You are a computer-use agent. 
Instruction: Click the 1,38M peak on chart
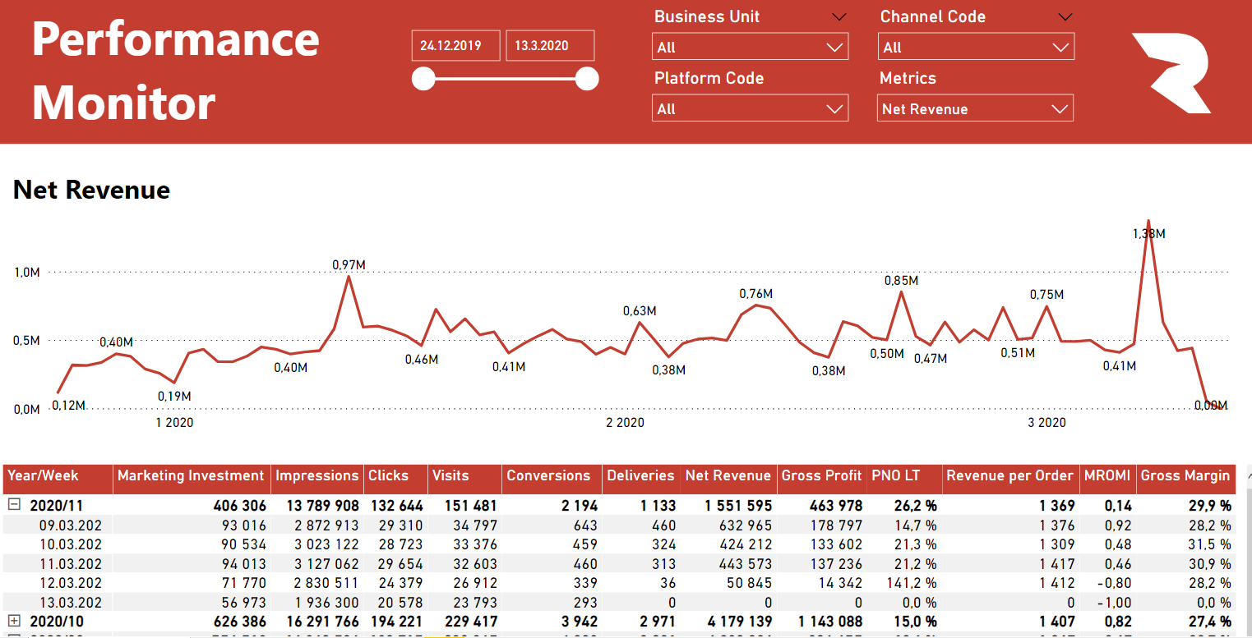pyautogui.click(x=1148, y=221)
